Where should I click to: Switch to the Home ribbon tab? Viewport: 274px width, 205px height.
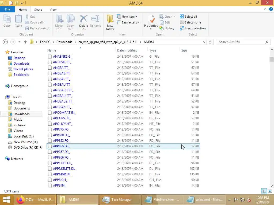[x=23, y=10]
